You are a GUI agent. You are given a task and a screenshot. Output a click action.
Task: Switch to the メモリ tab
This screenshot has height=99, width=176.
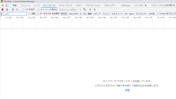[x=79, y=5]
